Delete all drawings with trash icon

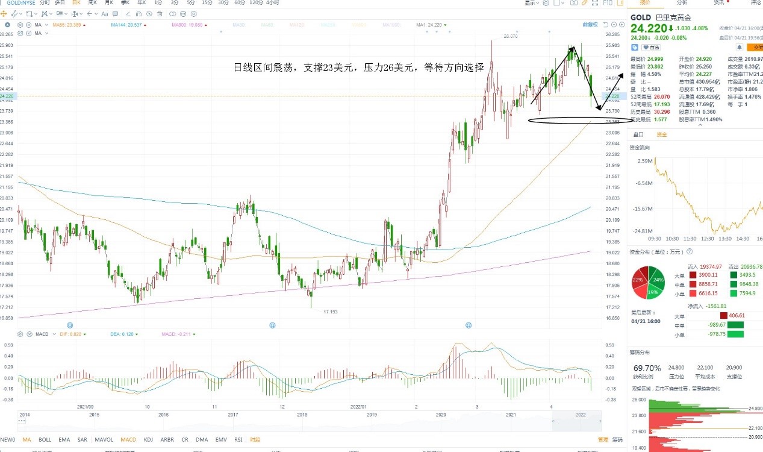click(160, 14)
